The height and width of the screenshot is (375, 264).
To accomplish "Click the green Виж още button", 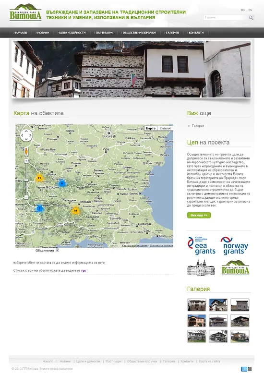I will pyautogui.click(x=199, y=215).
